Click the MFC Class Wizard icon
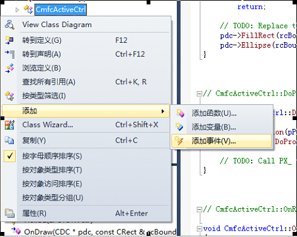 click(9, 124)
